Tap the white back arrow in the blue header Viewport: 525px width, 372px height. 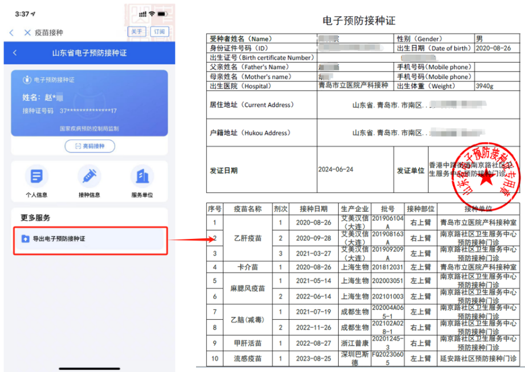coord(15,53)
